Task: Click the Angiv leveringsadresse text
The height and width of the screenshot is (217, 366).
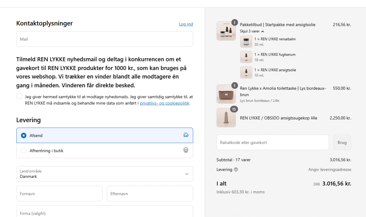Action: pyautogui.click(x=330, y=169)
